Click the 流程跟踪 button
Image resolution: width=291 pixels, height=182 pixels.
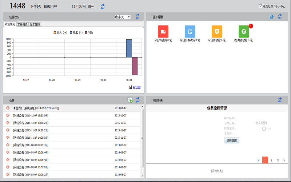[232, 141]
